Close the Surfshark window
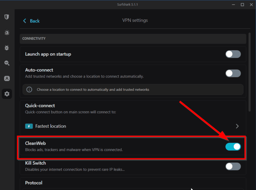This screenshot has height=190, width=256. (251, 5)
